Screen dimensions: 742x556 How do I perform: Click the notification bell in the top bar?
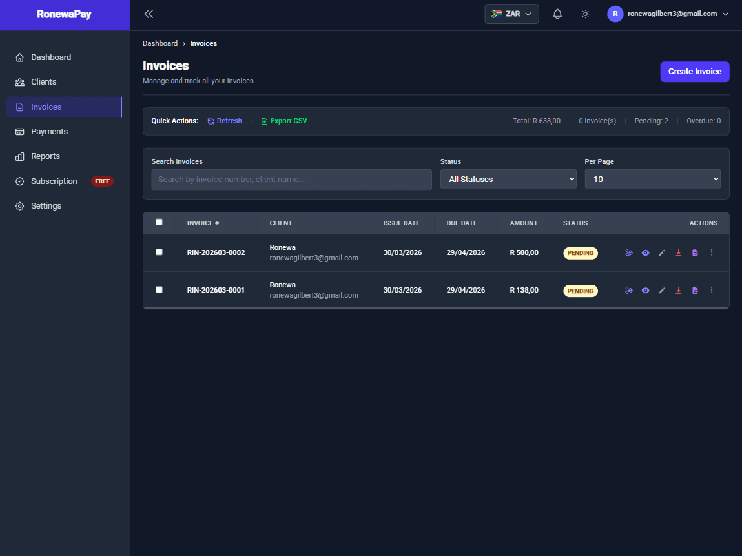click(557, 14)
